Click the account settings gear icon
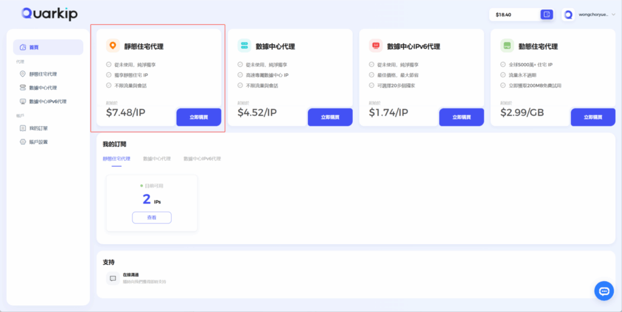622x312 pixels. click(x=22, y=142)
